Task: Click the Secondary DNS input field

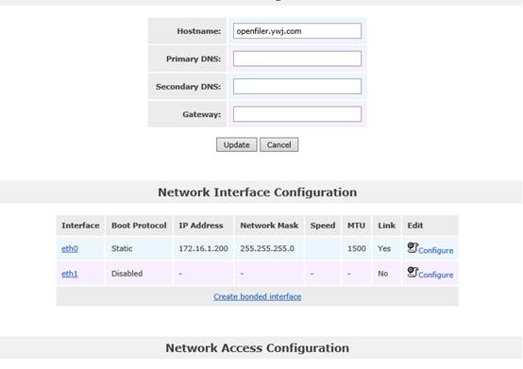Action: (296, 86)
